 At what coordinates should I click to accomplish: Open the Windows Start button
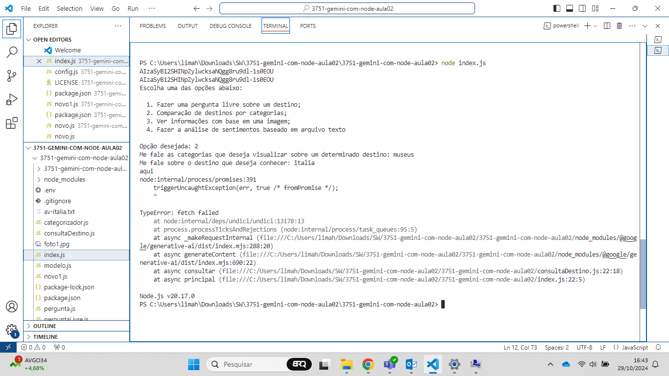193,364
